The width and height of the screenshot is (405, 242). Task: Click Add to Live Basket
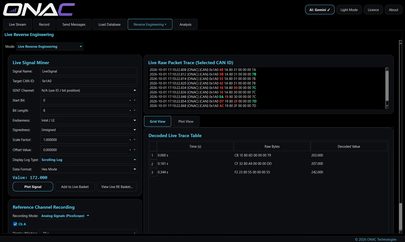tap(75, 187)
